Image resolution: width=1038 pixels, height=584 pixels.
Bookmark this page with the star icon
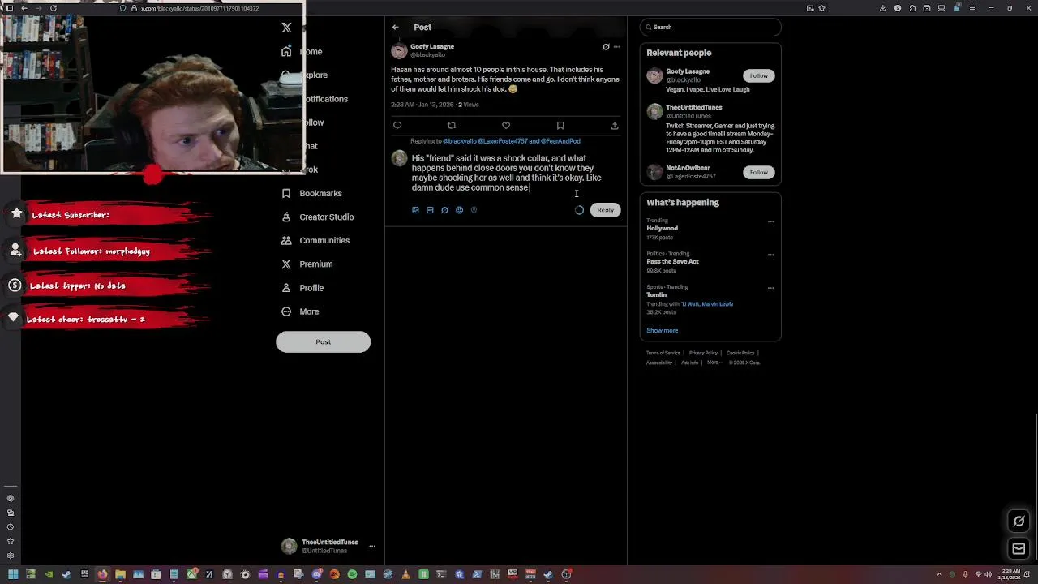coord(822,8)
